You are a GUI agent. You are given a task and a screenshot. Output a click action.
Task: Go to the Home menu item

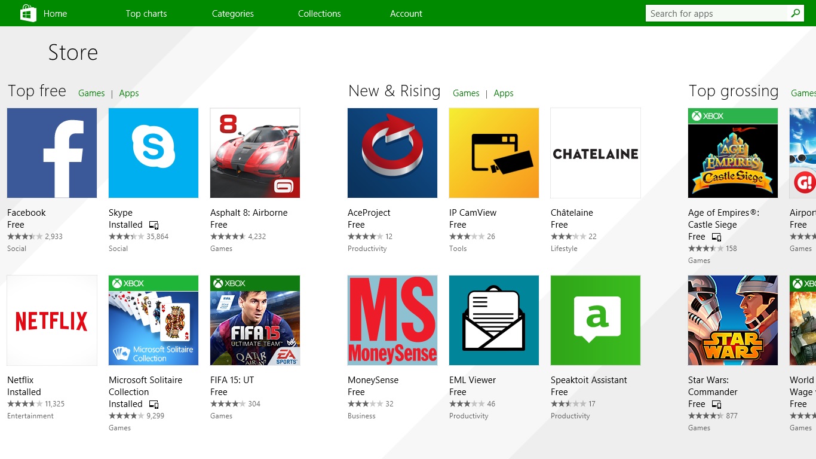[55, 13]
